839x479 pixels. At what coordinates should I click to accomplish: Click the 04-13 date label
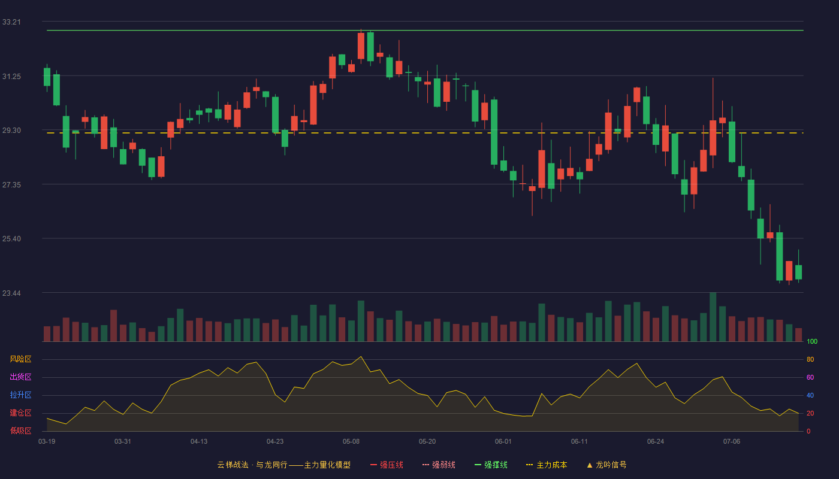199,441
